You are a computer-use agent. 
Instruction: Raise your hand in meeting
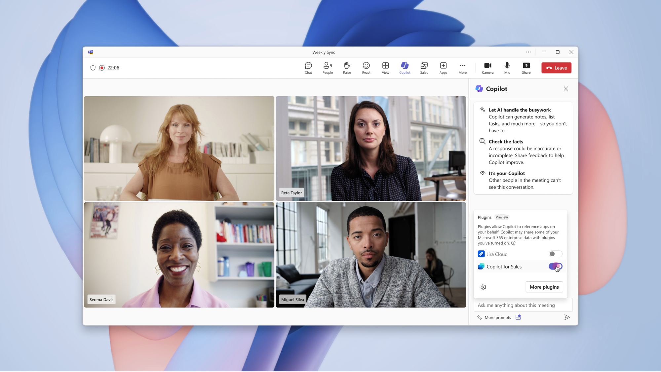[x=347, y=68]
